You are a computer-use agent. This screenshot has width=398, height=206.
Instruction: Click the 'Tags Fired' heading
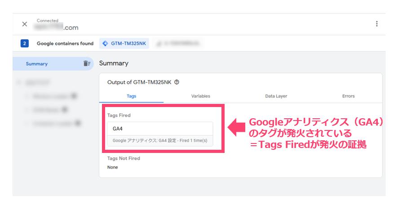[119, 115]
